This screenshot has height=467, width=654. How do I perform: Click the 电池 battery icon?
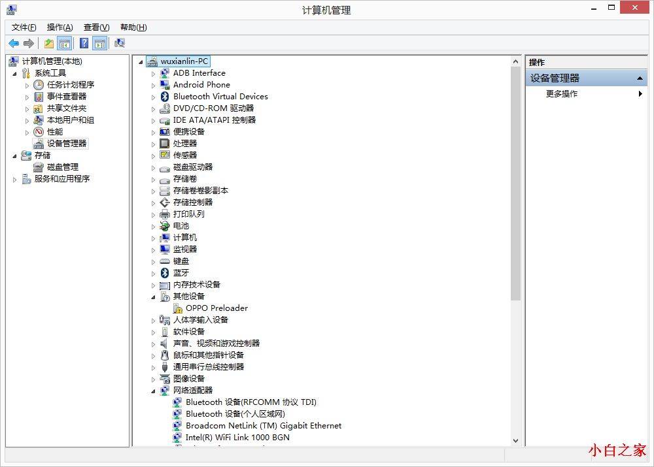[x=165, y=226]
